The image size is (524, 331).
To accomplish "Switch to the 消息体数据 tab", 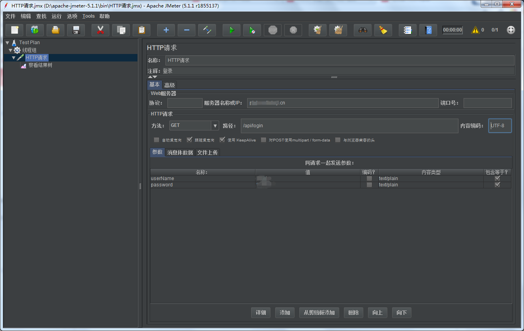I will [x=180, y=152].
